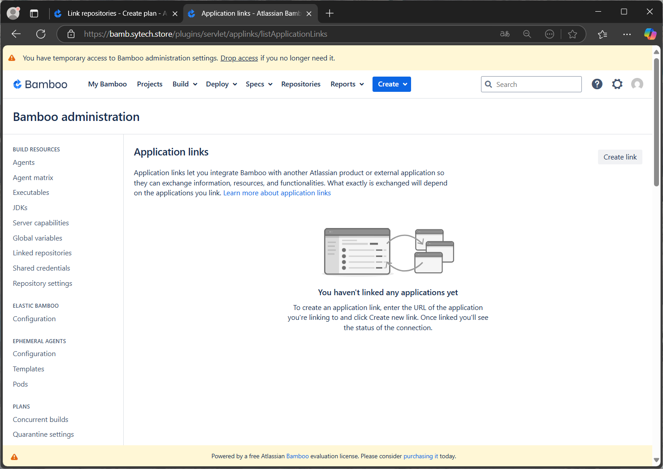663x469 pixels.
Task: Open the browser translate icon
Action: point(505,34)
